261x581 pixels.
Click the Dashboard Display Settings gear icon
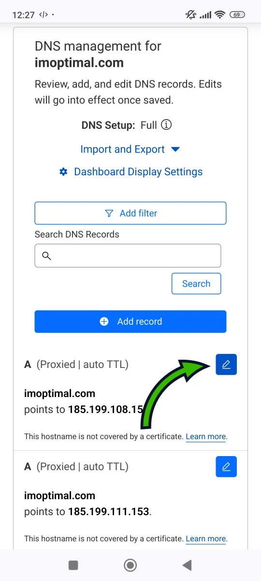63,172
